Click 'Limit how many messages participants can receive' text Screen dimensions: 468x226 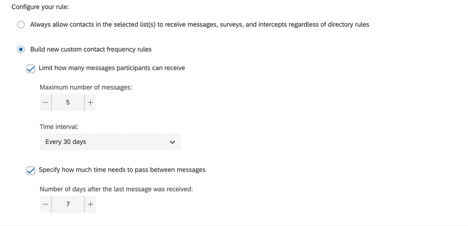click(112, 68)
